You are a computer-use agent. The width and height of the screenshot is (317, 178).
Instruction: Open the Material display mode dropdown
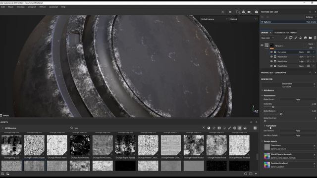(243, 19)
